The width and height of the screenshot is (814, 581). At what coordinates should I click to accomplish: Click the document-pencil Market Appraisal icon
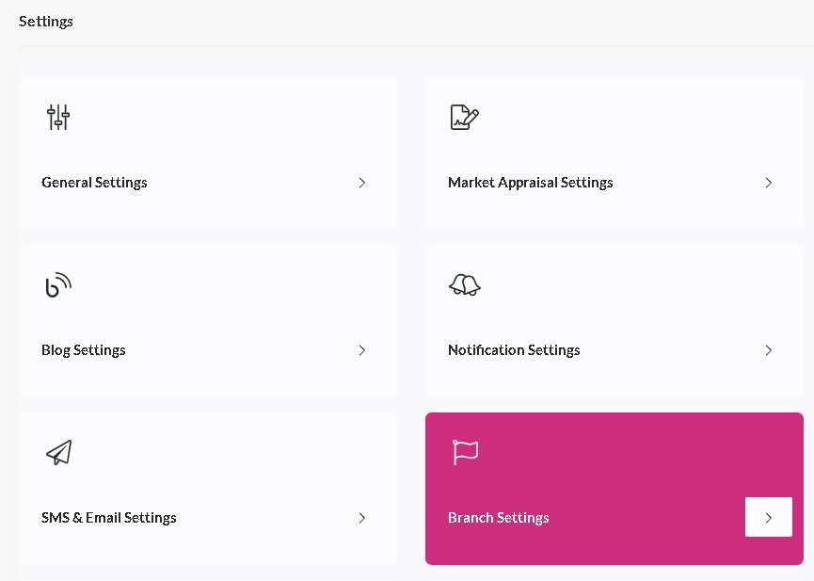(x=464, y=117)
